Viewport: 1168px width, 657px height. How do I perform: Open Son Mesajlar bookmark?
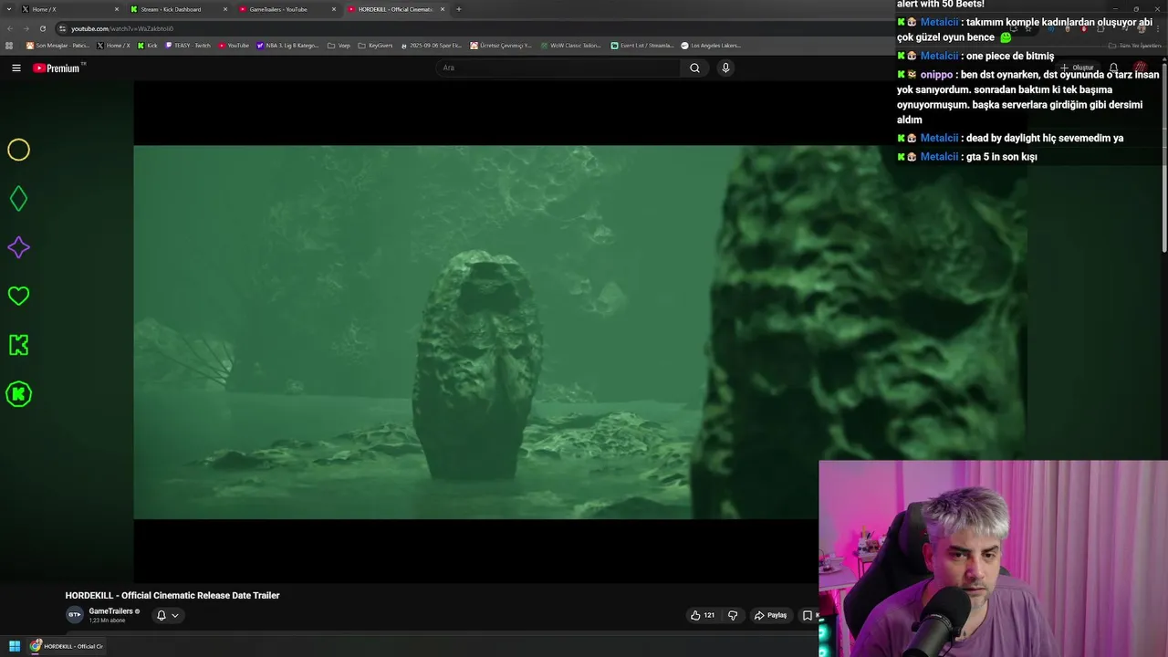pyautogui.click(x=57, y=46)
